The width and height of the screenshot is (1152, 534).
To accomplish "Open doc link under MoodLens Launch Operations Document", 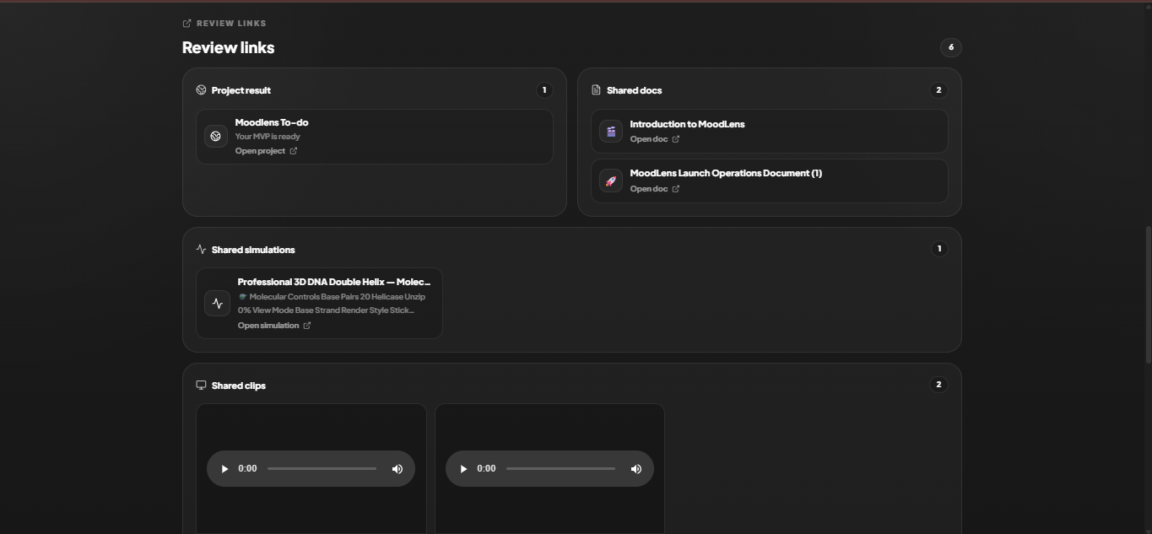I will pyautogui.click(x=649, y=189).
